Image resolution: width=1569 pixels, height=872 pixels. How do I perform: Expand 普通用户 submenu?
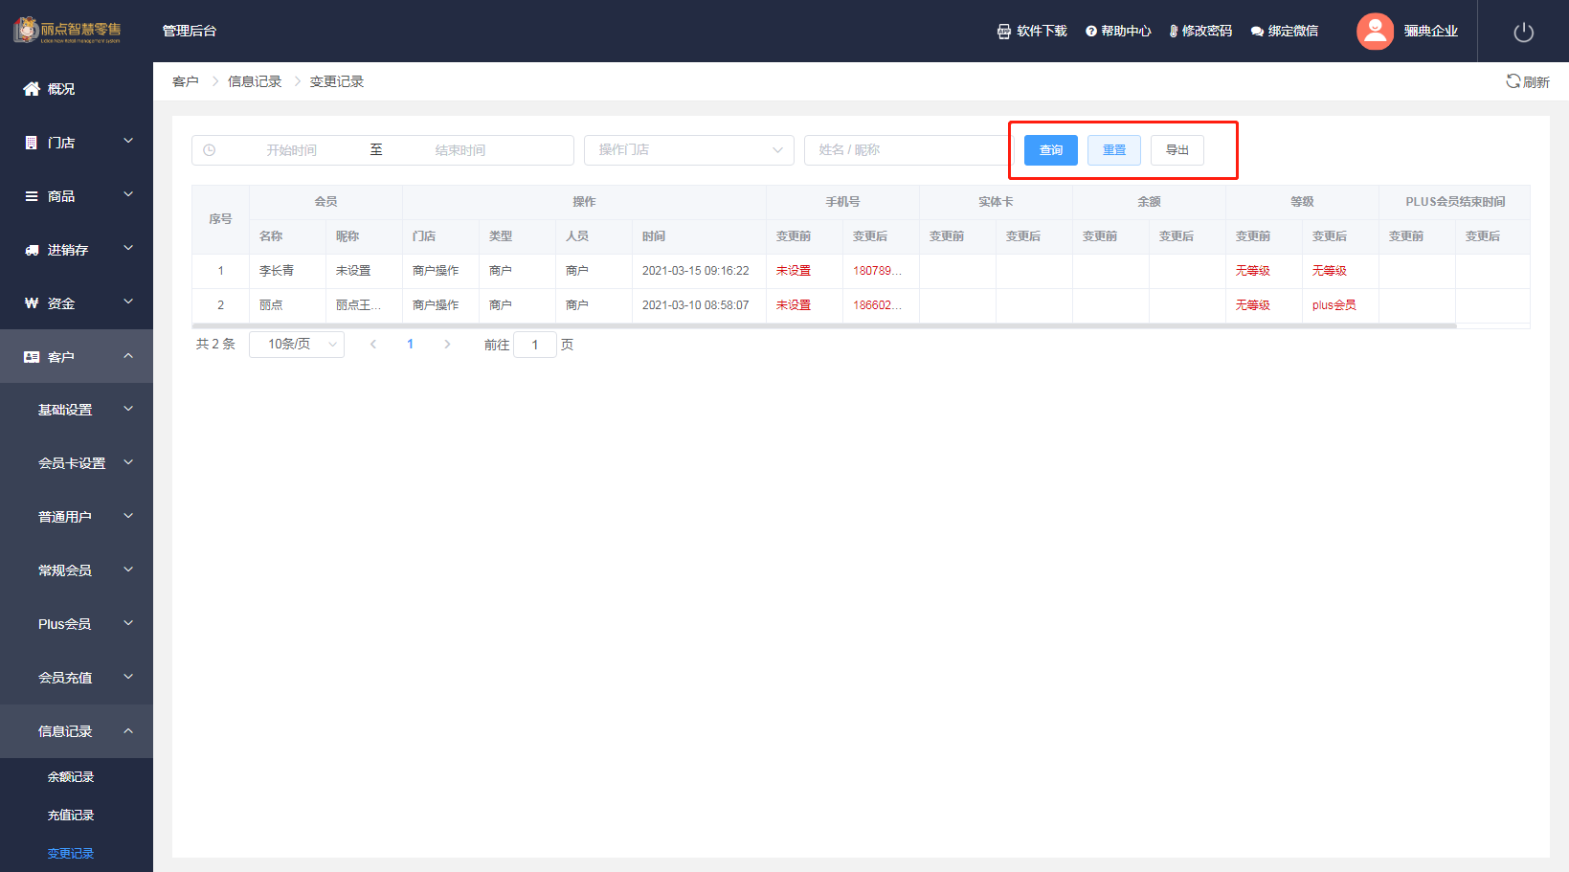pos(77,517)
